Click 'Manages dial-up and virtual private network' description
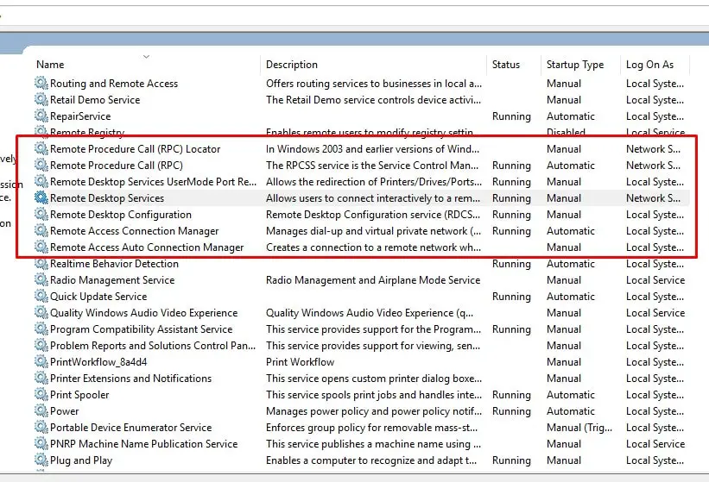The width and height of the screenshot is (709, 482). tap(373, 231)
